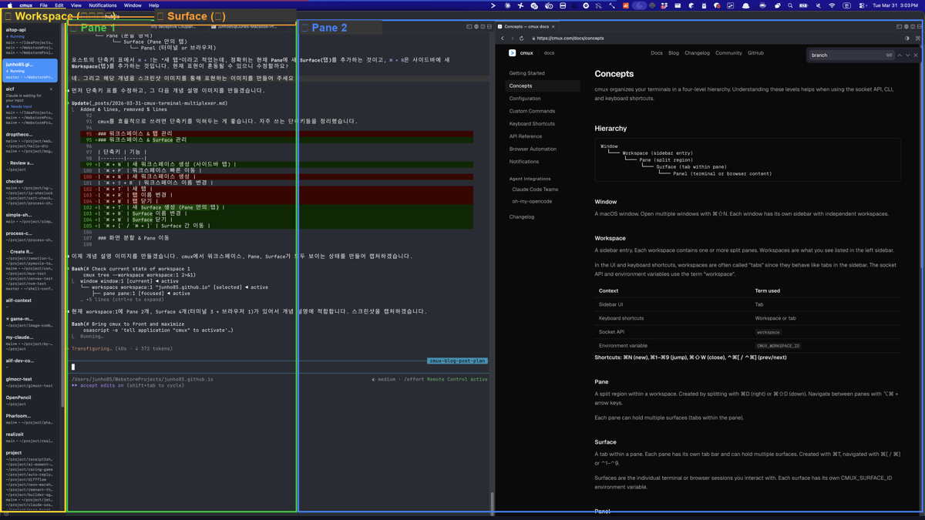925x520 pixels.
Task: Click the browser forward arrow
Action: [512, 38]
